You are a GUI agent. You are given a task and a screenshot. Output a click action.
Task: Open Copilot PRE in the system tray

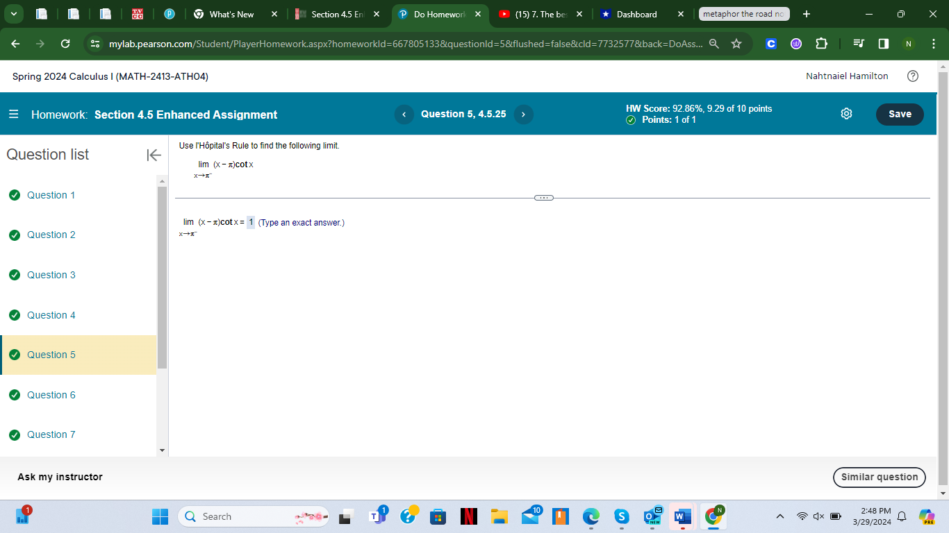click(x=927, y=516)
